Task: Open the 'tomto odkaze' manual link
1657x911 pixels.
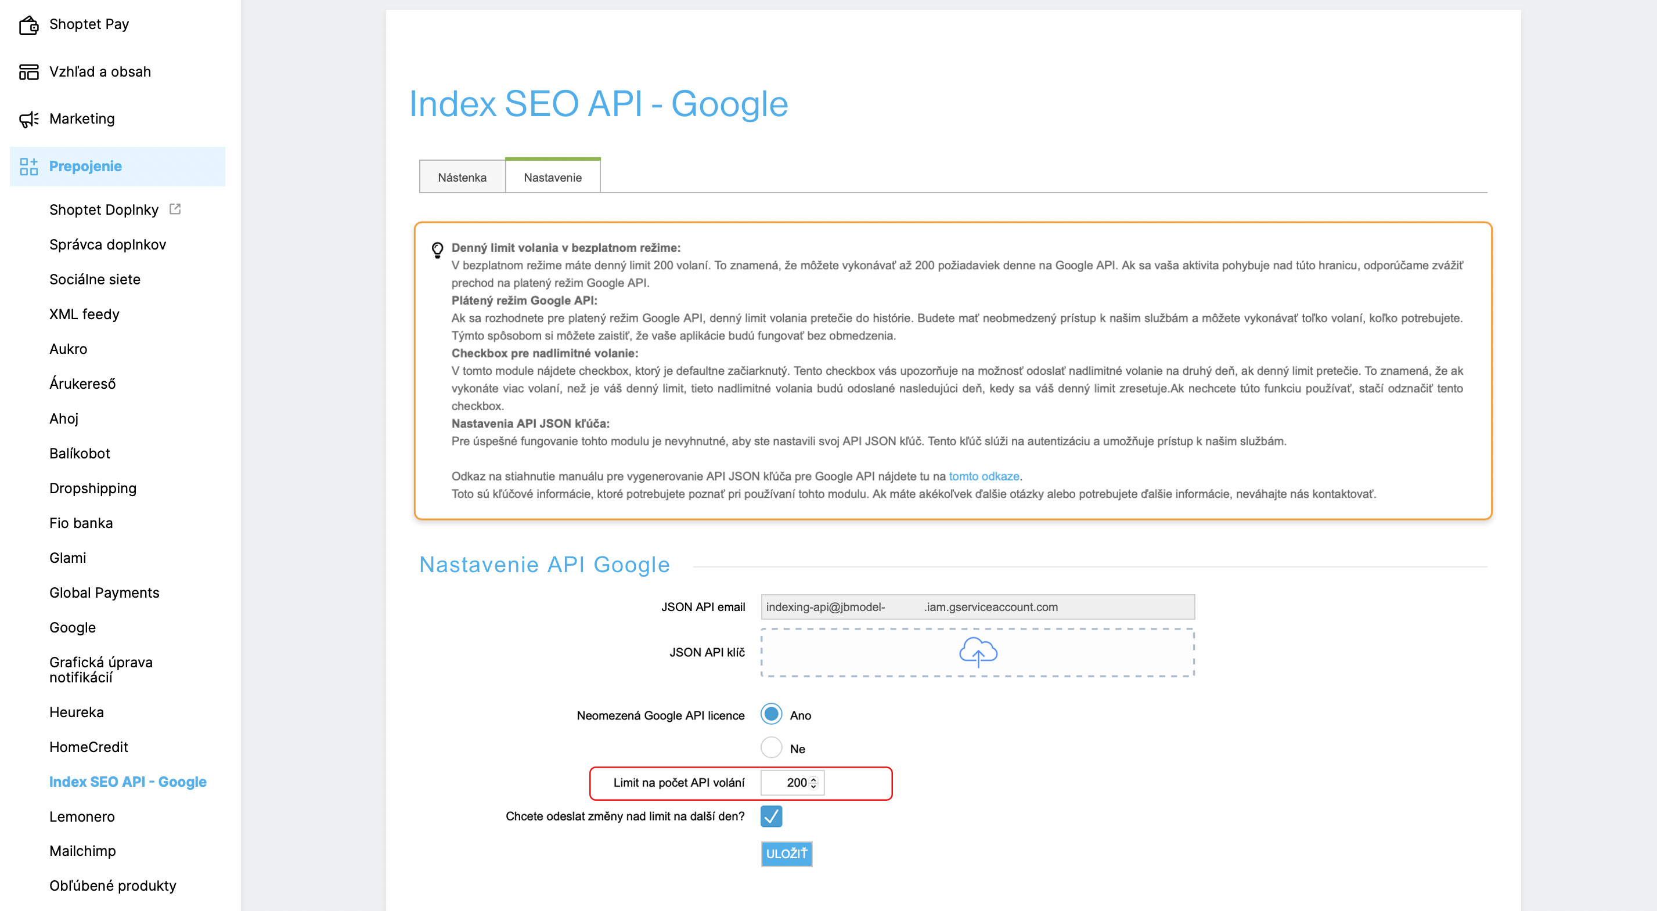Action: tap(984, 476)
